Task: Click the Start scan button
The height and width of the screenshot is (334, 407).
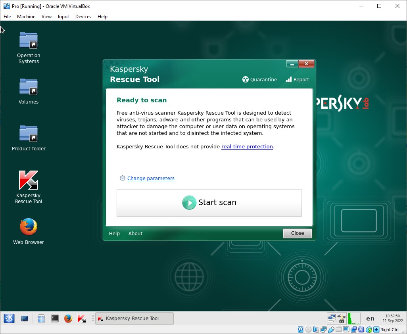Action: tap(209, 203)
